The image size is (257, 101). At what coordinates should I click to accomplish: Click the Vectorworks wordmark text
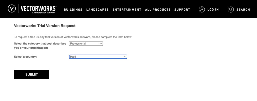[38, 9]
